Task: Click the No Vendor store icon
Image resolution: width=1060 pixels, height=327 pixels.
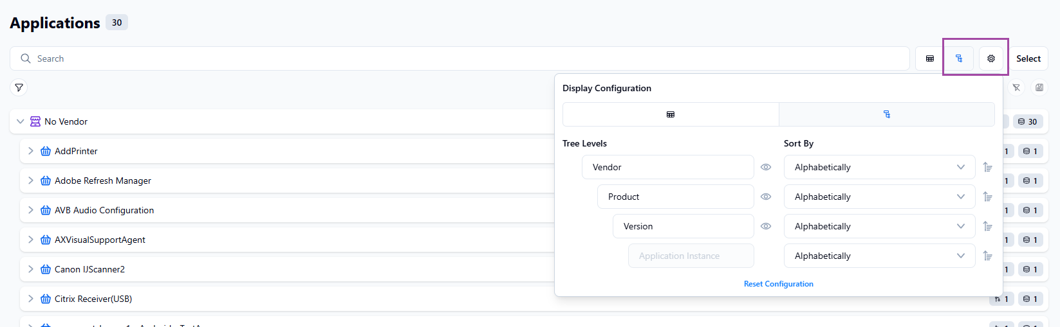Action: [35, 121]
